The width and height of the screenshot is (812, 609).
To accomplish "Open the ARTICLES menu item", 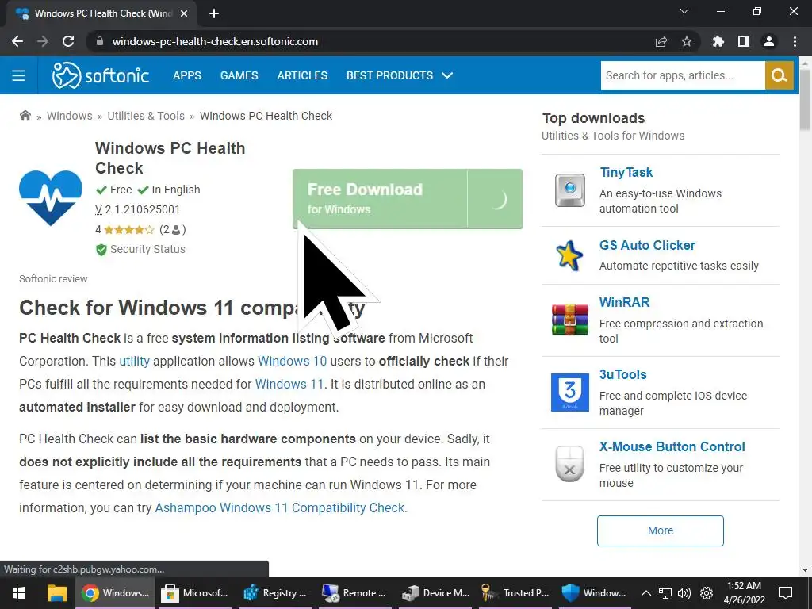I will coord(302,75).
